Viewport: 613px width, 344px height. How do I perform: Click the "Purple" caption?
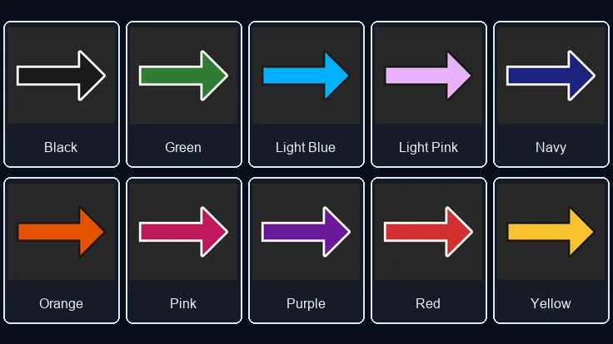click(306, 304)
